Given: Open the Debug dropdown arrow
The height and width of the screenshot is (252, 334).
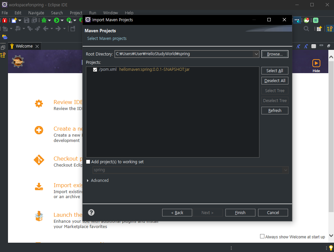Looking at the screenshot, I should 49,20.
